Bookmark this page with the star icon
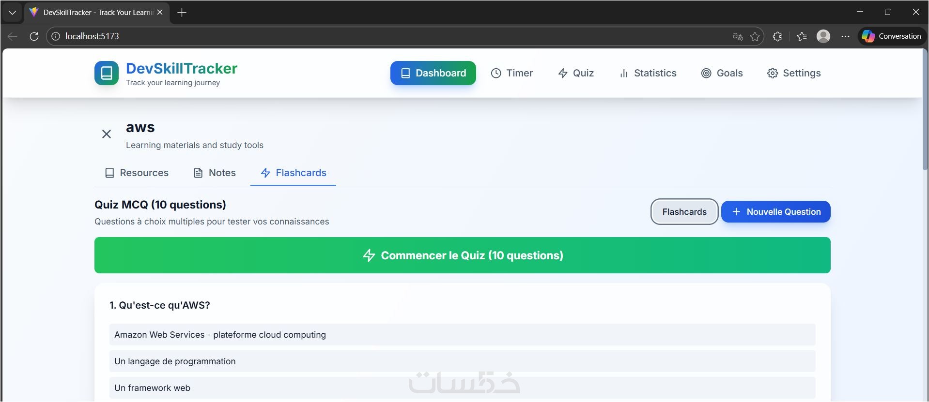The image size is (929, 402). (755, 36)
